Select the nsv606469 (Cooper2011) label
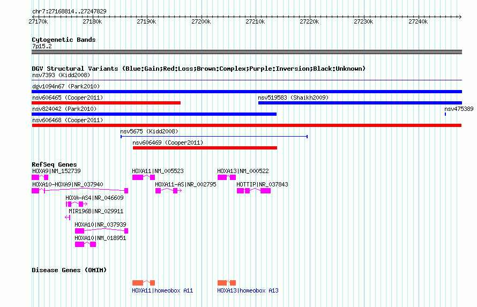Image resolution: width=477 pixels, height=307 pixels. (x=168, y=143)
